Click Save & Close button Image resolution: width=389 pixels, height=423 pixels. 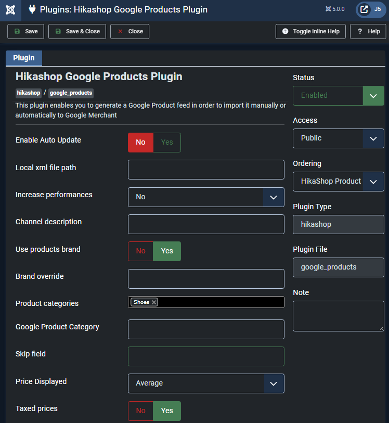pyautogui.click(x=77, y=31)
